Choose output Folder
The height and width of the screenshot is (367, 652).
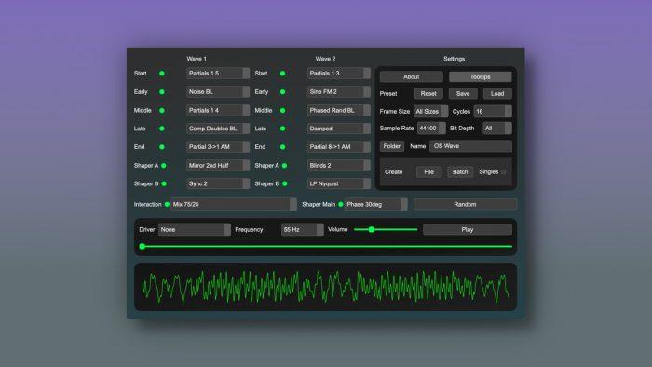tap(392, 146)
